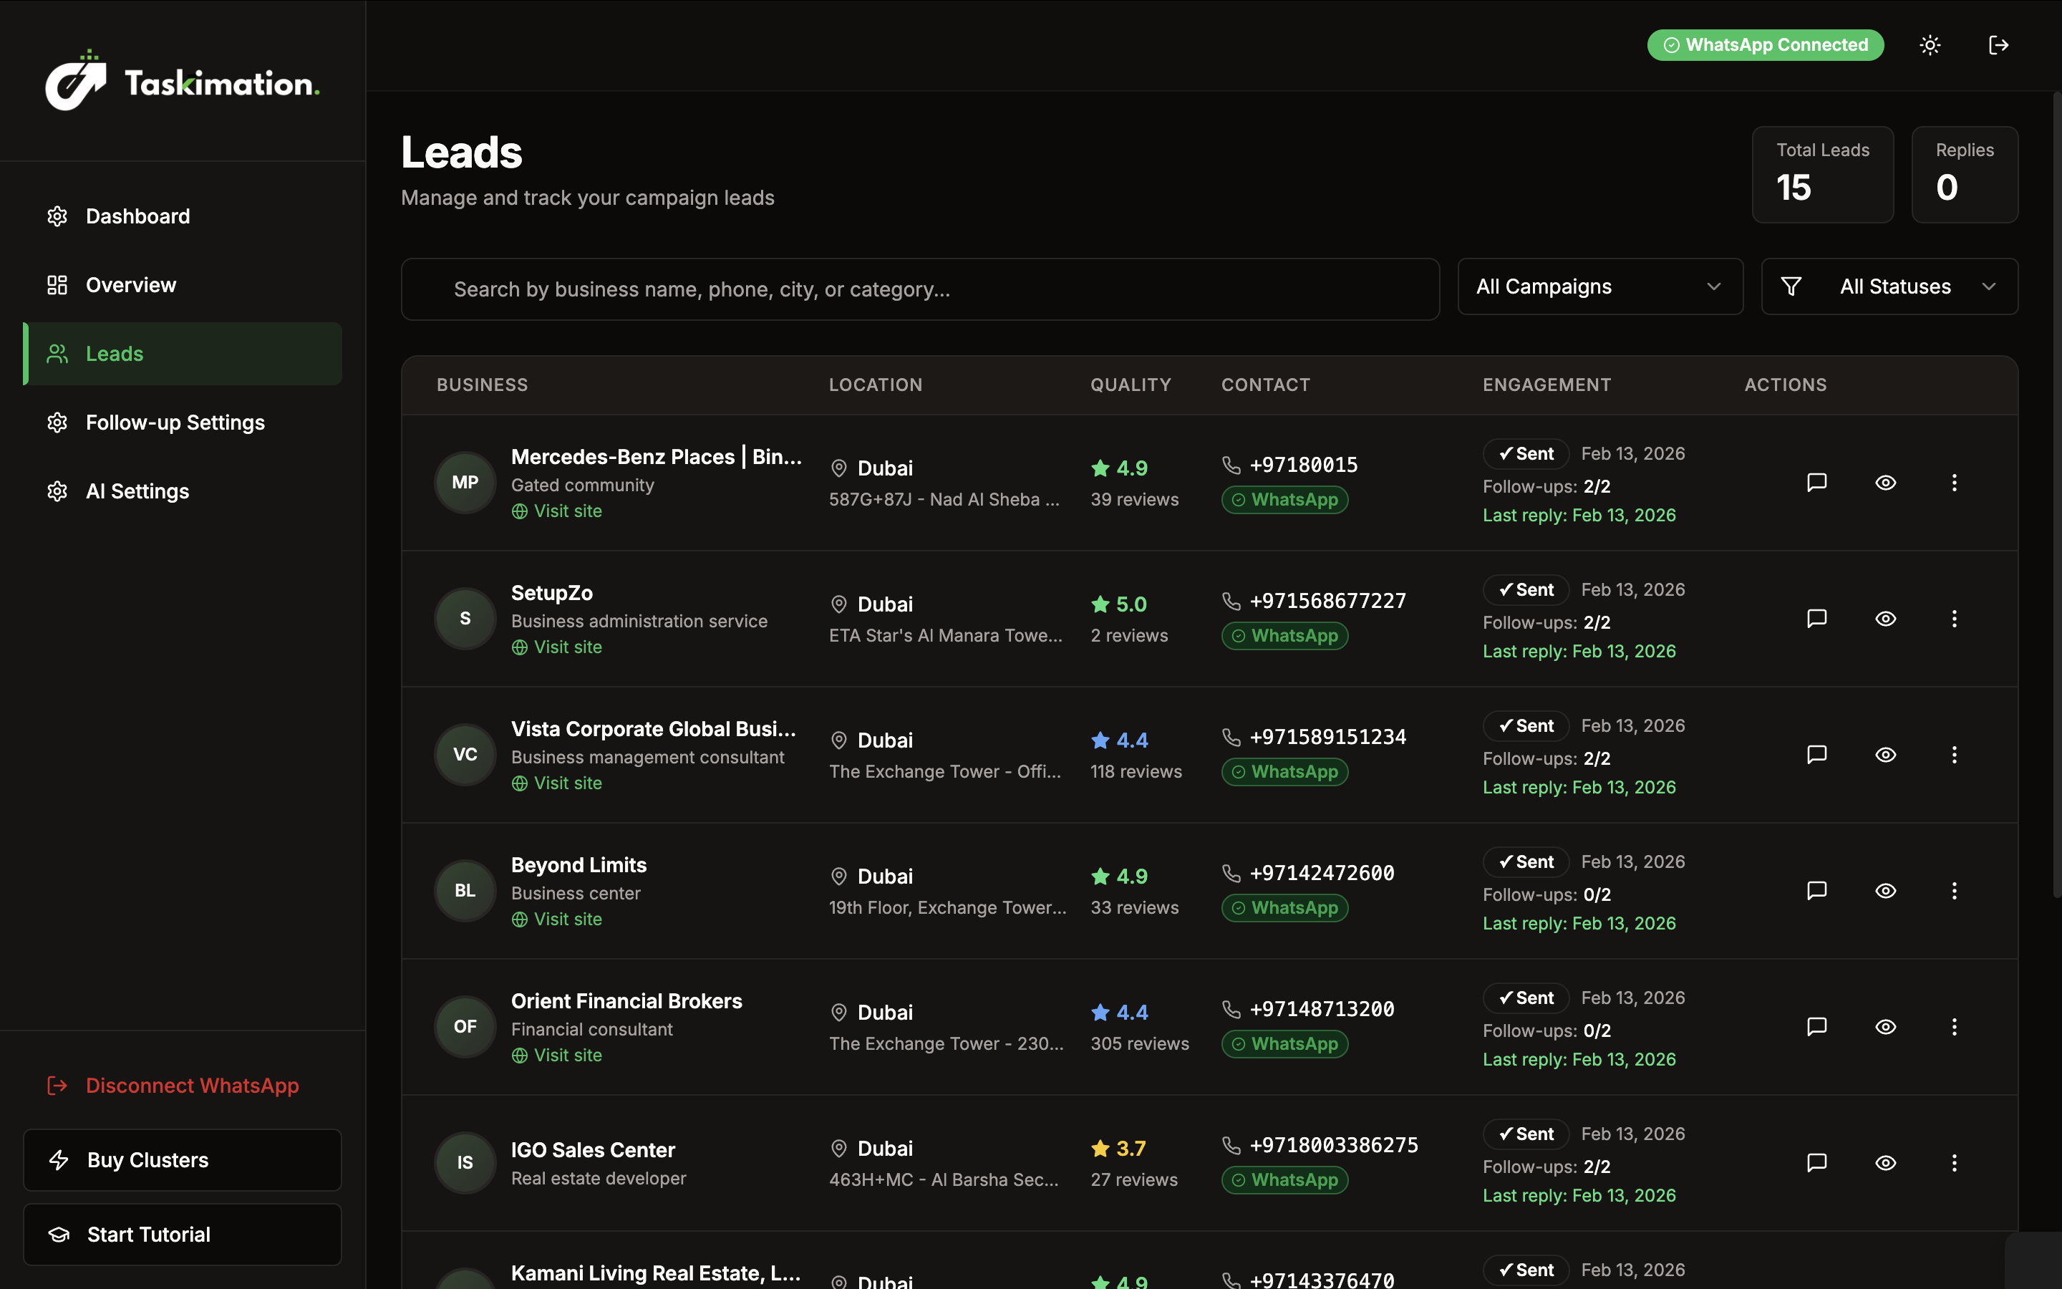Go to Overview in the sidebar
Screen dimensions: 2062x1289
[x=130, y=285]
